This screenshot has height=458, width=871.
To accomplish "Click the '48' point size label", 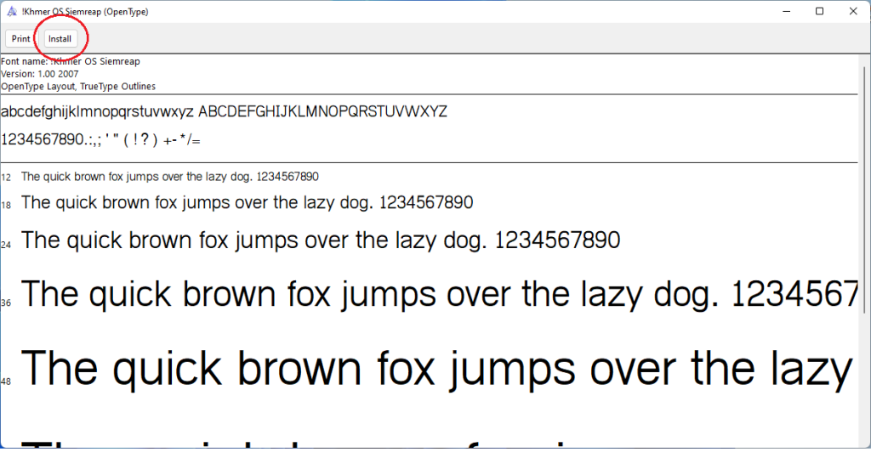I will (x=6, y=382).
